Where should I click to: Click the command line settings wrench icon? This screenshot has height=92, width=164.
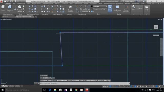(38, 83)
